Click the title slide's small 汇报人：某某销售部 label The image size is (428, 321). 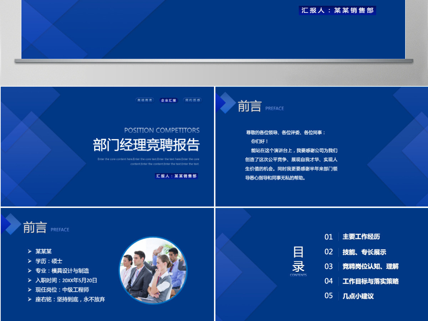[176, 176]
